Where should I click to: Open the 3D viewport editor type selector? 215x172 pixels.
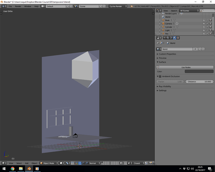coord(4,163)
